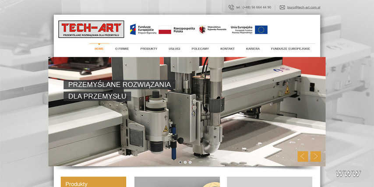
Task: Go to the HOME menu item
Action: tap(99, 49)
